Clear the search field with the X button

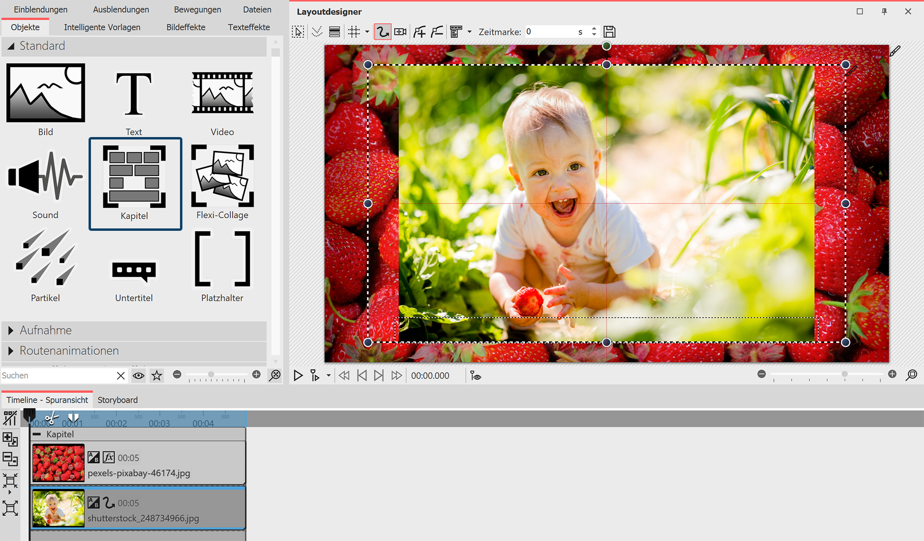[x=120, y=376]
